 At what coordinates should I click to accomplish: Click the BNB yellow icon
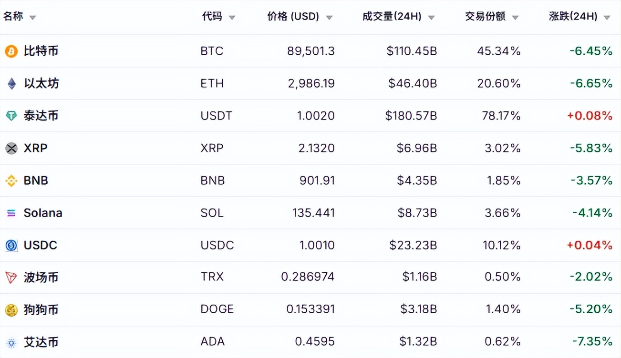point(11,180)
